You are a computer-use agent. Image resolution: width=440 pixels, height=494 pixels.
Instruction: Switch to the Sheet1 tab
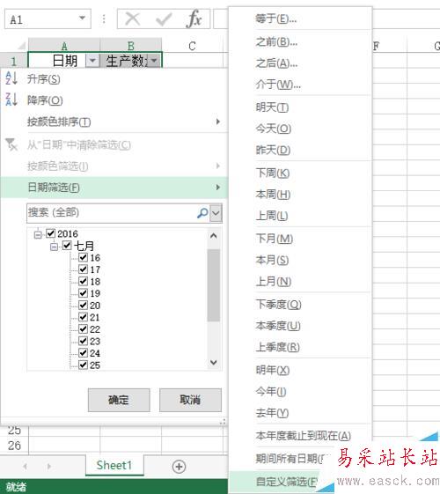click(x=114, y=465)
